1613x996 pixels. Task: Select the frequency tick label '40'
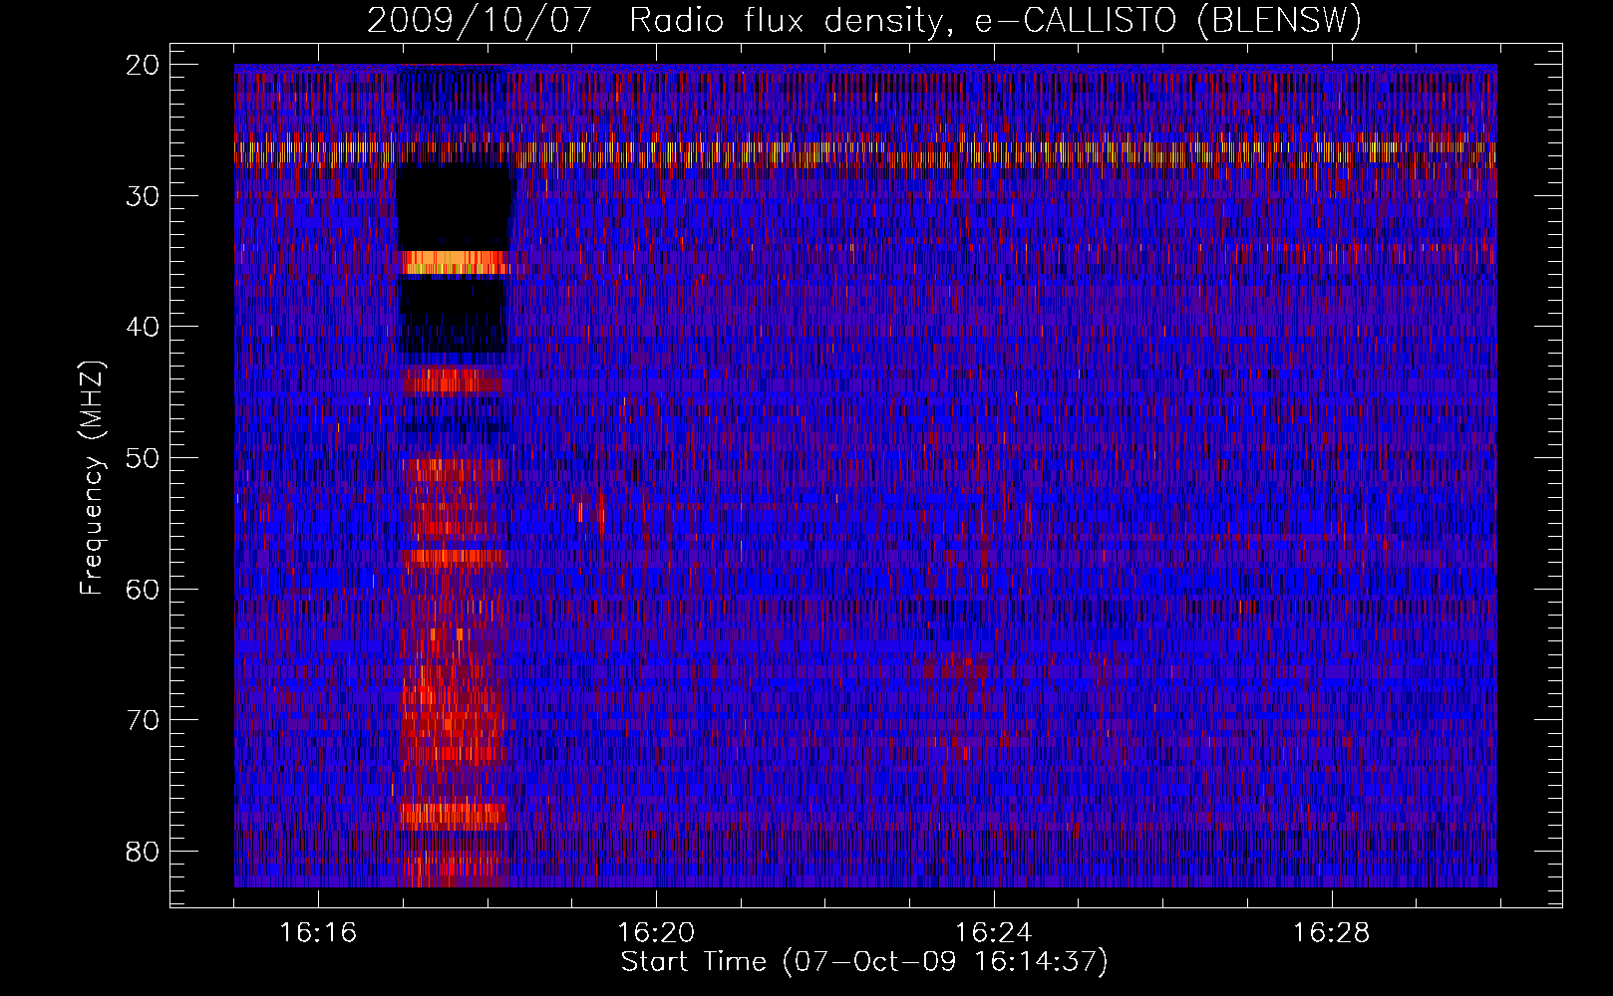(144, 327)
